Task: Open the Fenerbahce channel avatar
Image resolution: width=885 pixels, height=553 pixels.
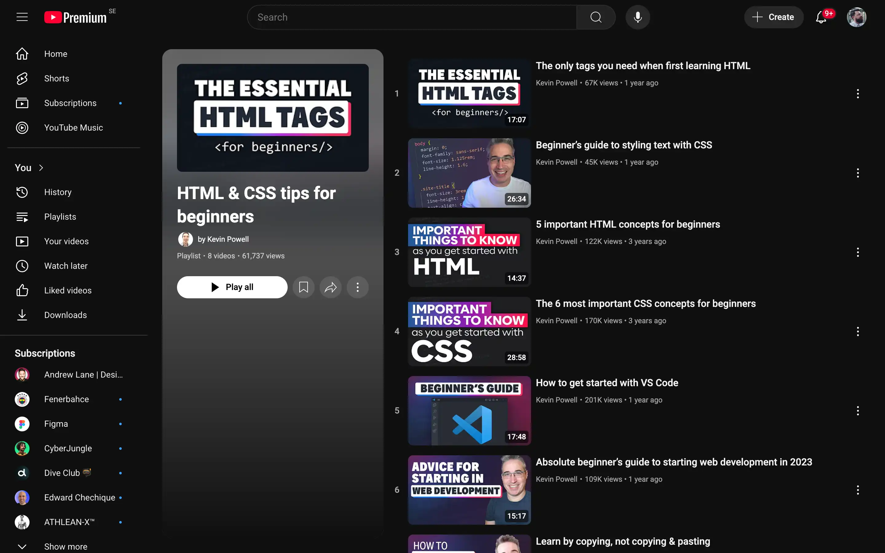Action: point(22,399)
